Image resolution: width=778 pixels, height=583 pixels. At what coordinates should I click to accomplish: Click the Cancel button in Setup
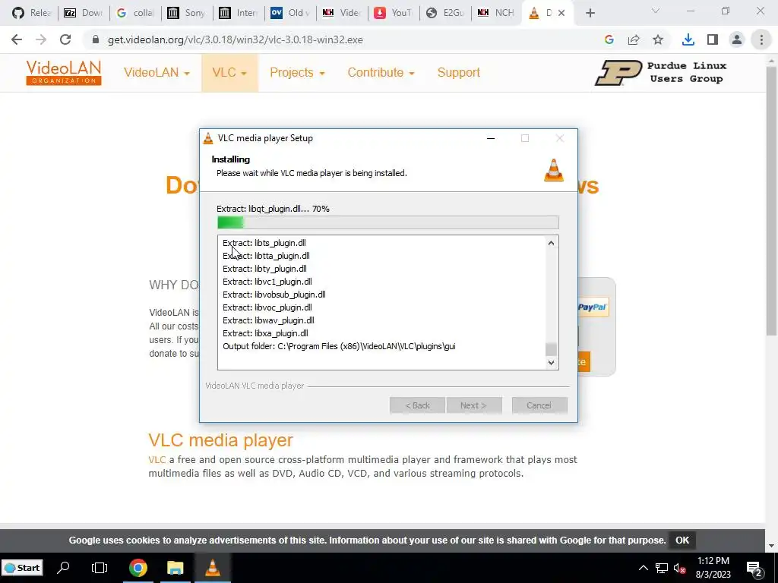click(539, 405)
